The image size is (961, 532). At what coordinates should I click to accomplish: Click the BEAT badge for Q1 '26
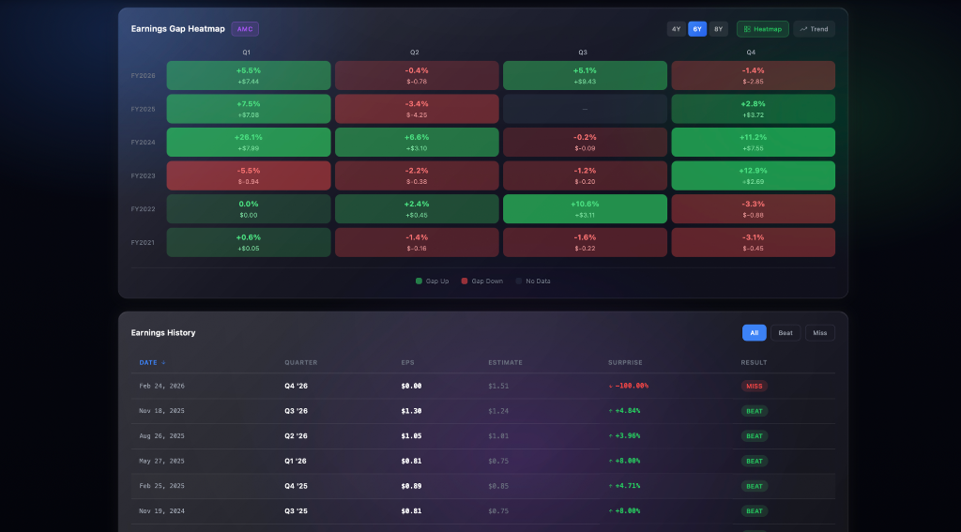pos(754,461)
